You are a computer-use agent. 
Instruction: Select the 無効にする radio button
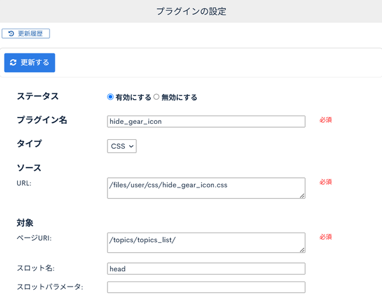157,97
